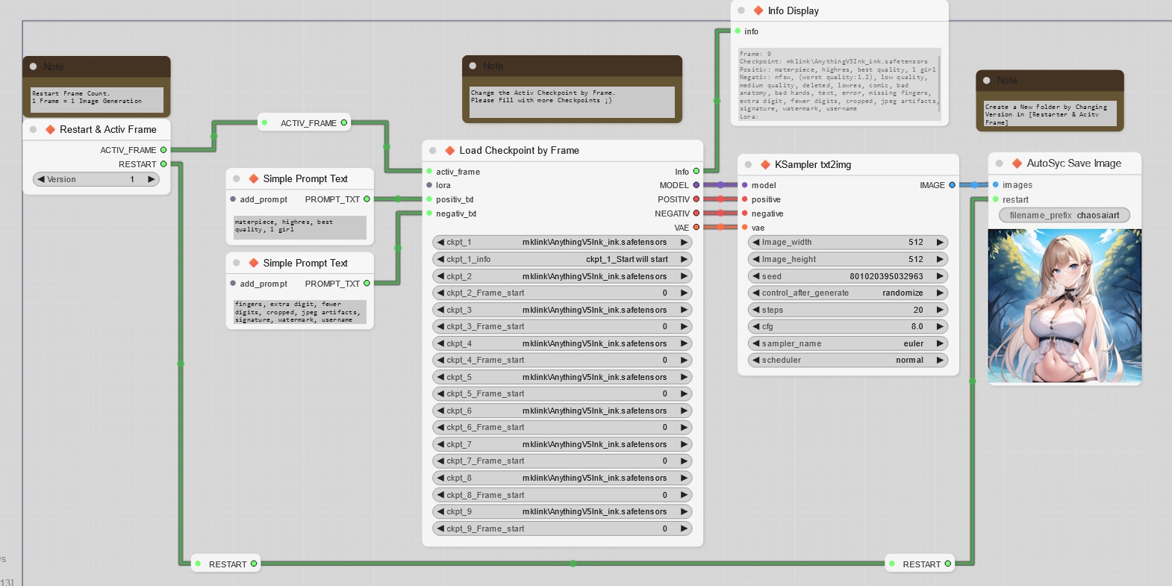Click the filename_prefix chaosaiart field
The height and width of the screenshot is (586, 1172).
(1064, 216)
